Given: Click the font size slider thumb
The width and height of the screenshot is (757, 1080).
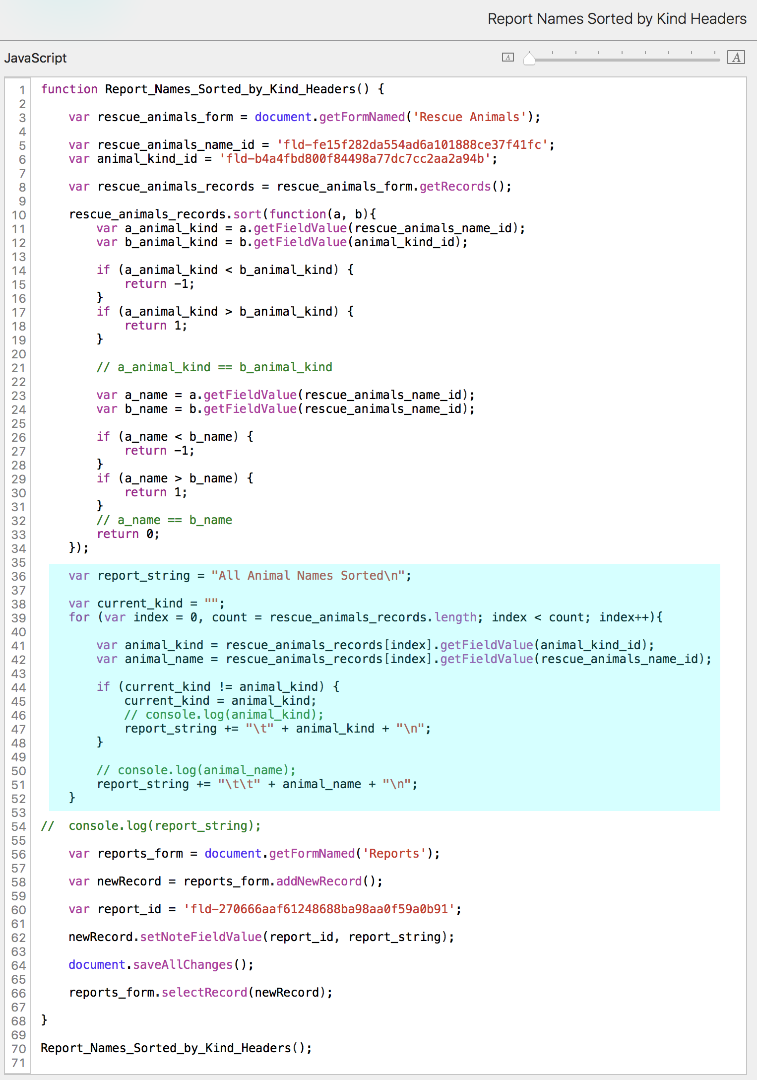Looking at the screenshot, I should 529,59.
